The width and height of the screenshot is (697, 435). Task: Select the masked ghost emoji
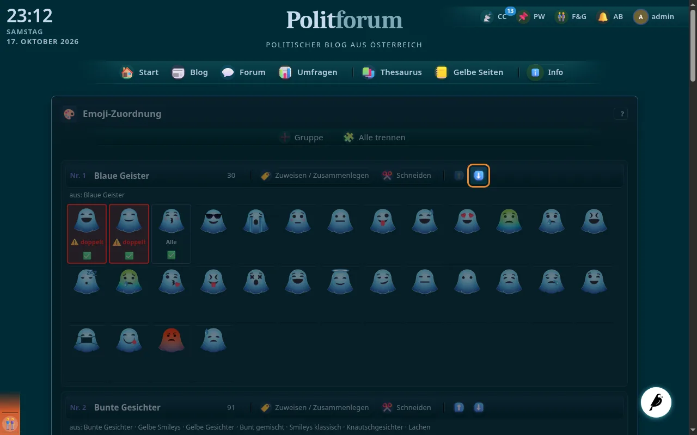87,339
